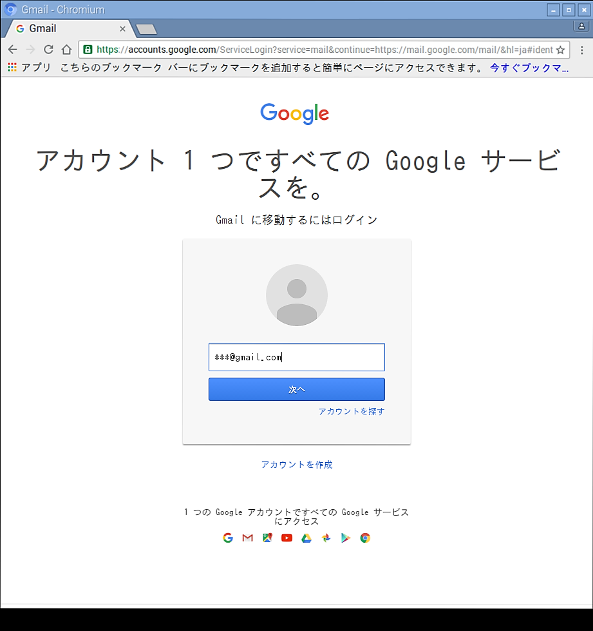
Task: Minimize the Chromium window
Action: pos(553,10)
